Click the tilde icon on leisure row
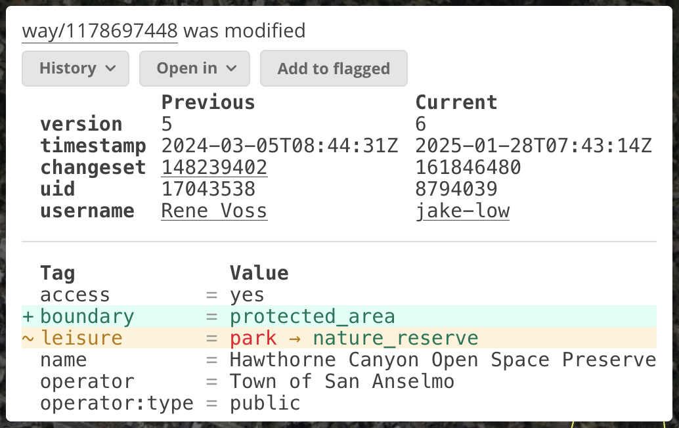Viewport: 679px width, 428px height. (28, 338)
